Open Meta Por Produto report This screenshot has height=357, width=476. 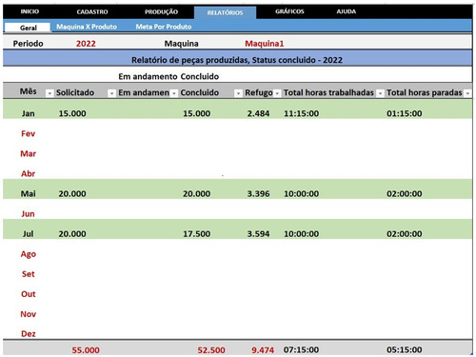pos(164,27)
